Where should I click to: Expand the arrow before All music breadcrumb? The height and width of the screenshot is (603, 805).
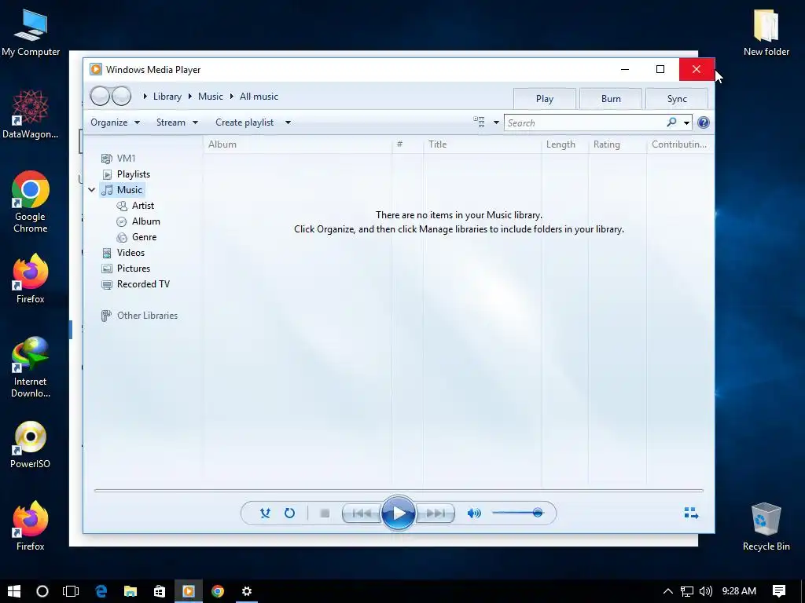(x=232, y=97)
